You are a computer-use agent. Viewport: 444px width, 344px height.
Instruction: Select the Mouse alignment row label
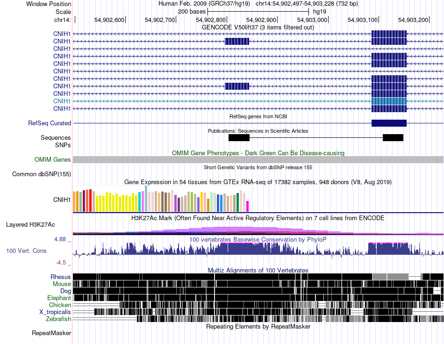pyautogui.click(x=62, y=284)
